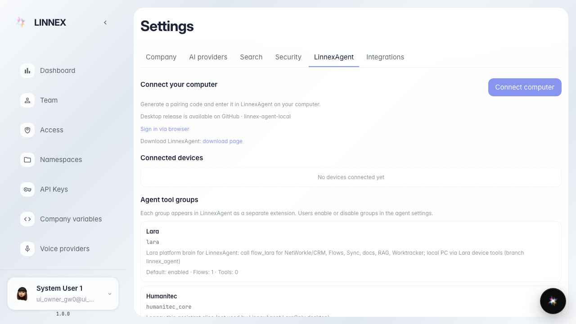Go to the Company settings tab

[x=161, y=57]
